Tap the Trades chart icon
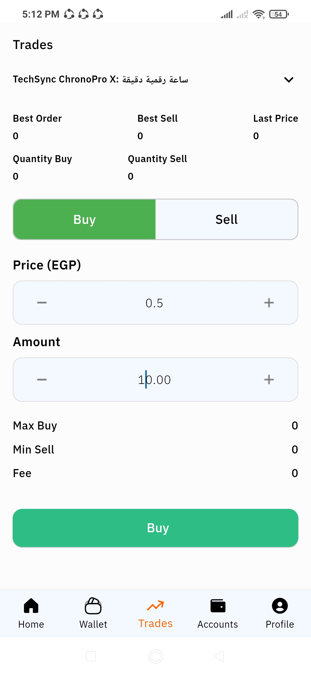The height and width of the screenshot is (675, 311). click(x=155, y=605)
